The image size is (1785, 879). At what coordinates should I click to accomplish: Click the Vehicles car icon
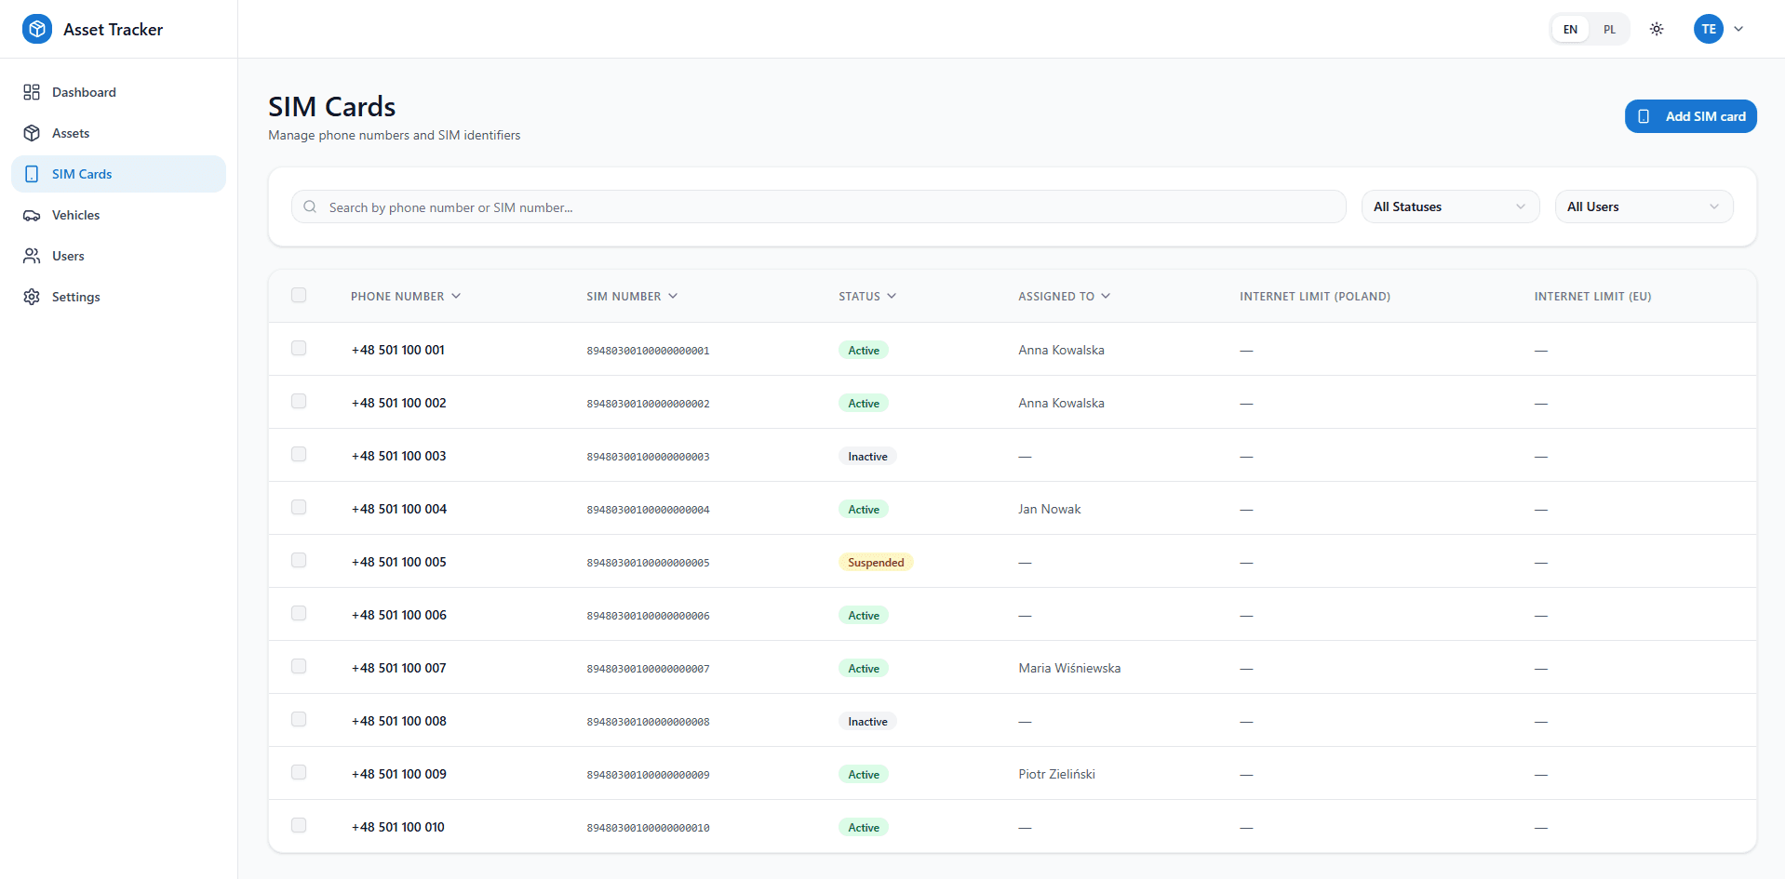coord(32,215)
